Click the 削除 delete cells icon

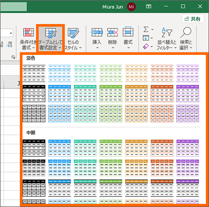coord(112,32)
